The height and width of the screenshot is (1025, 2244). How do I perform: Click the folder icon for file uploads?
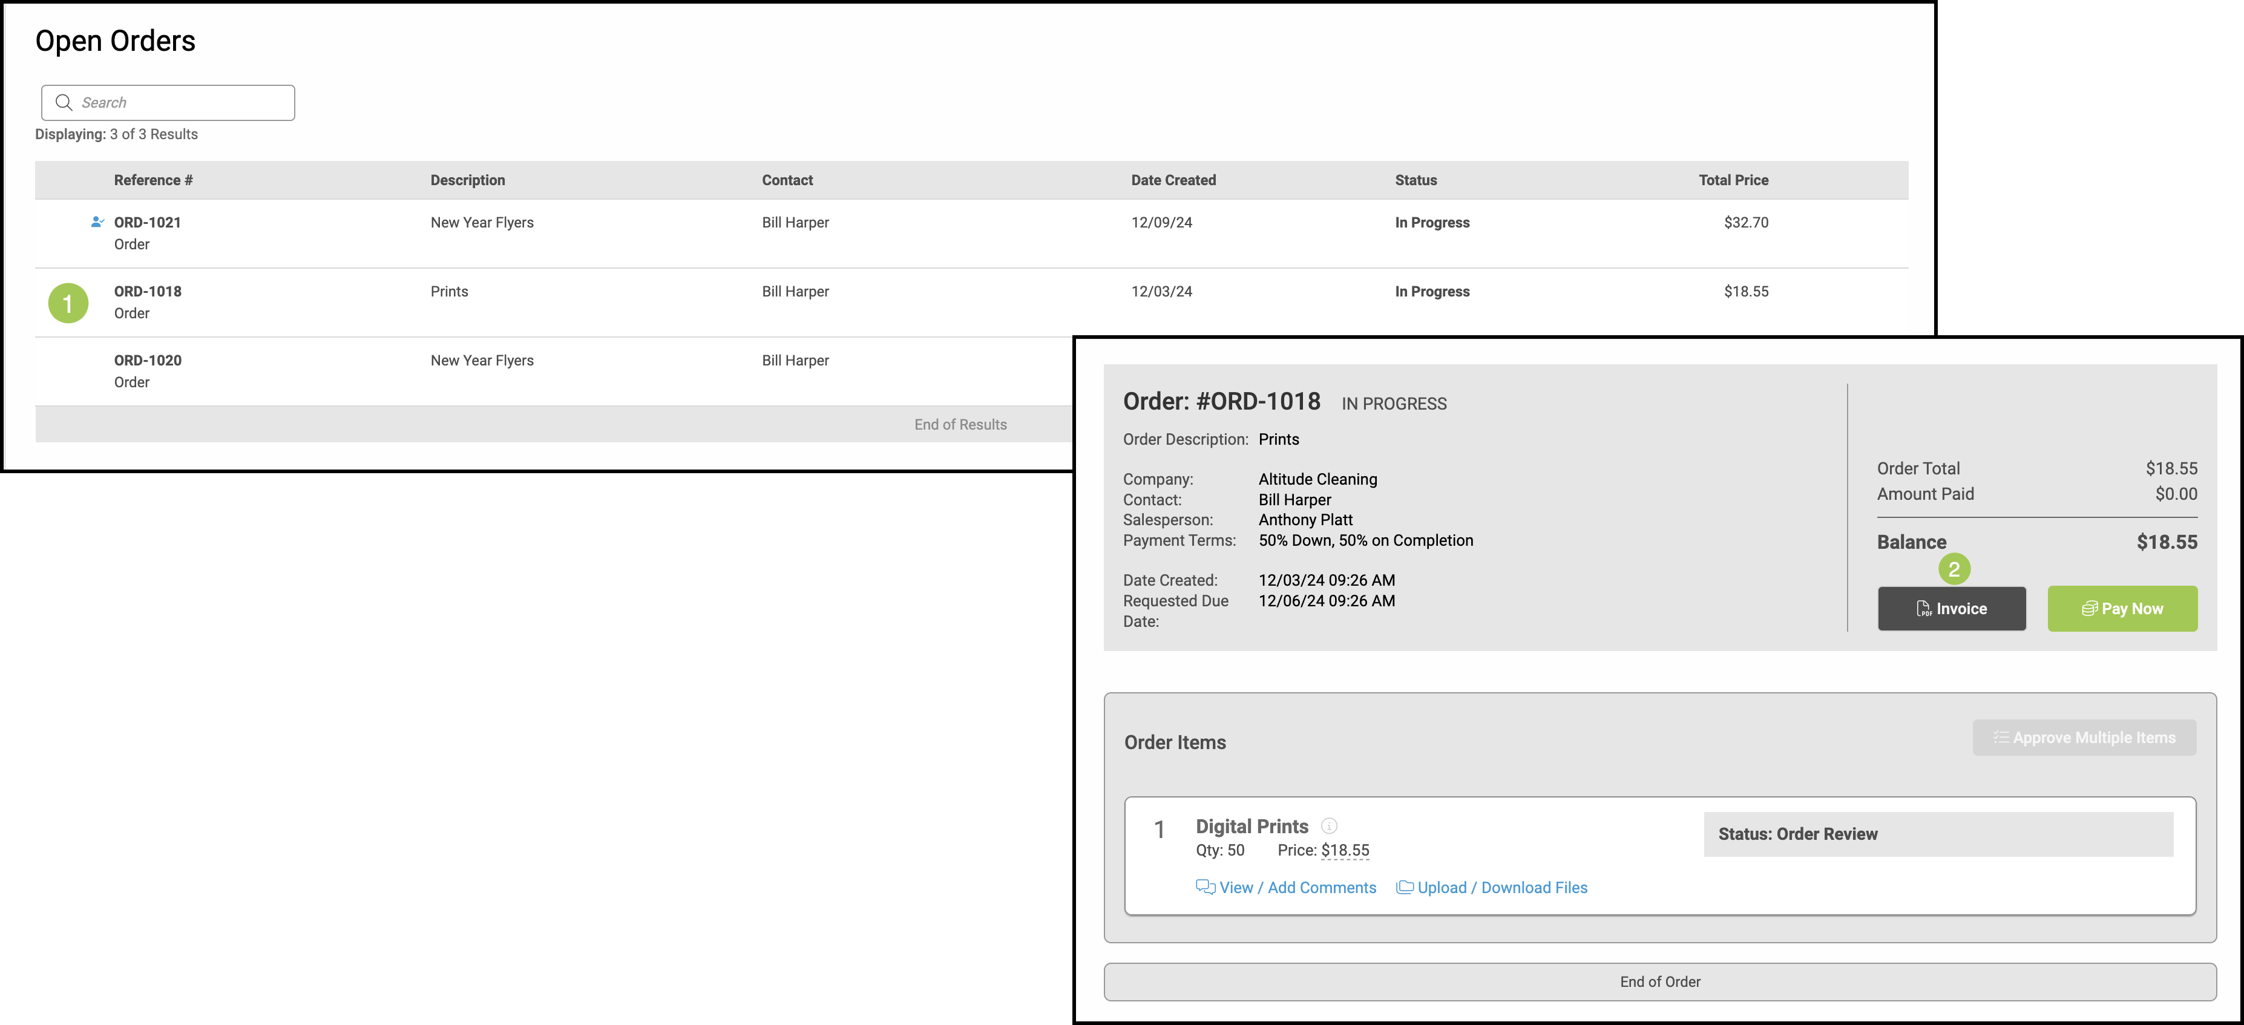point(1404,886)
